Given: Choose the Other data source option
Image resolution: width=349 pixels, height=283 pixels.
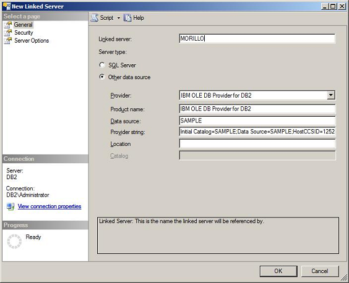Looking at the screenshot, I should pos(102,77).
